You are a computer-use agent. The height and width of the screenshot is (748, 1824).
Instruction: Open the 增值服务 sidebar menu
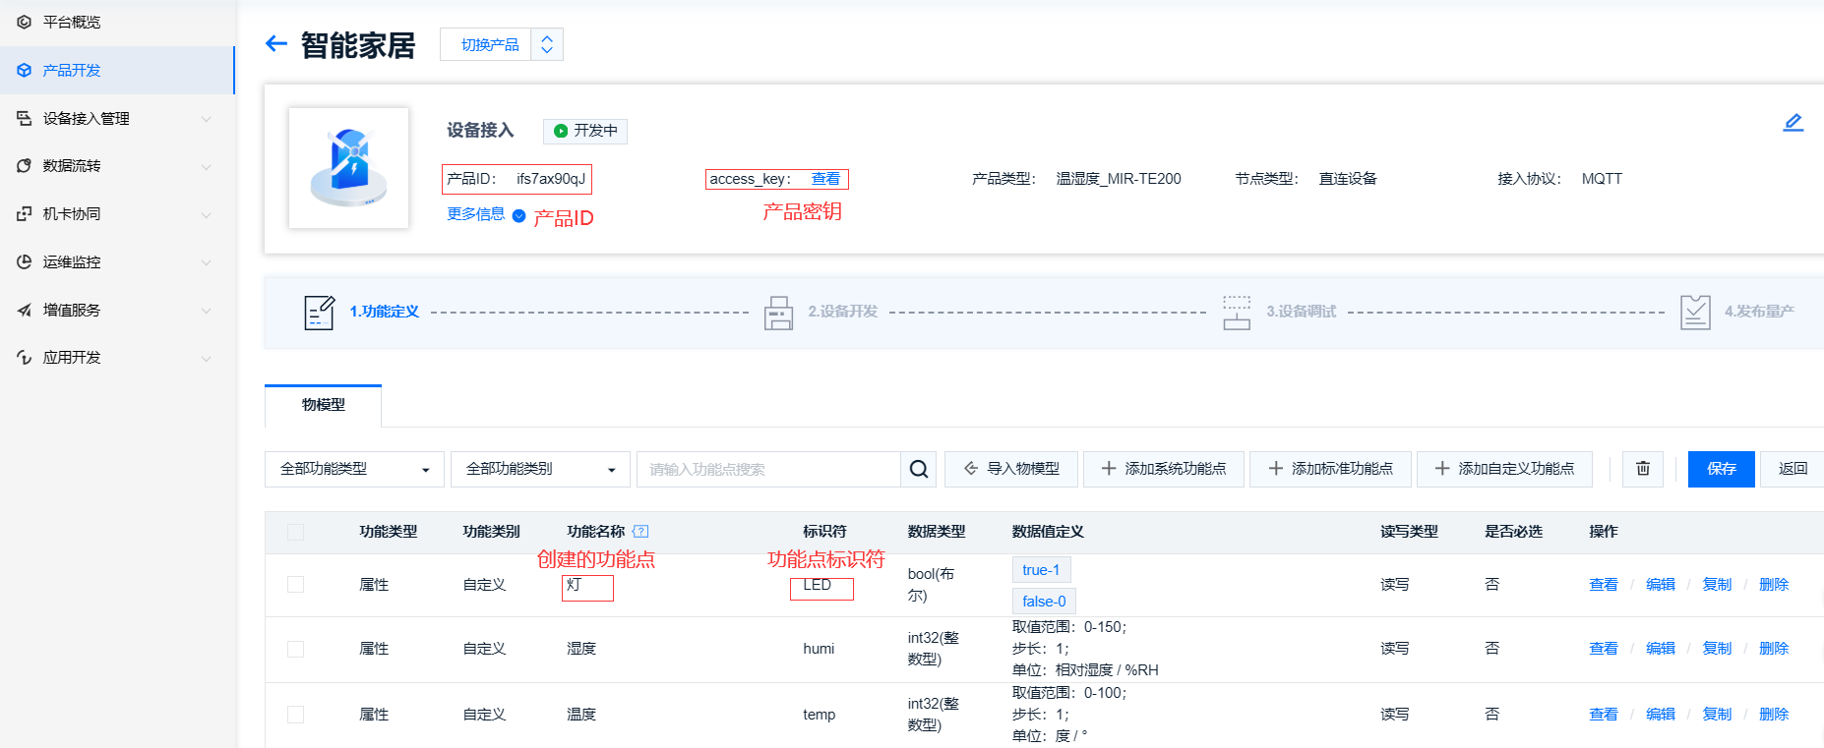click(117, 310)
